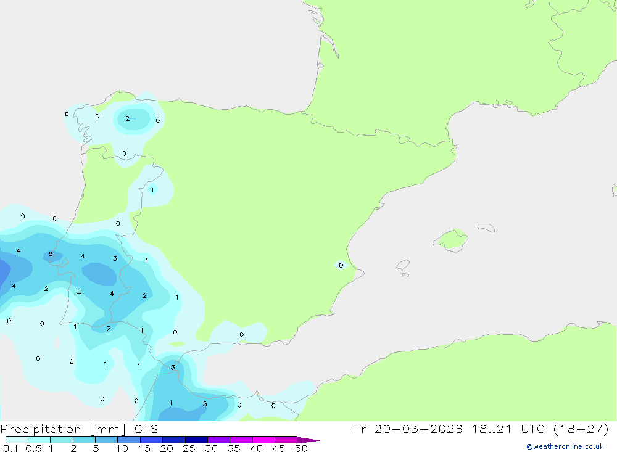Click the value 2 in the Galicia rain area

[x=128, y=118]
